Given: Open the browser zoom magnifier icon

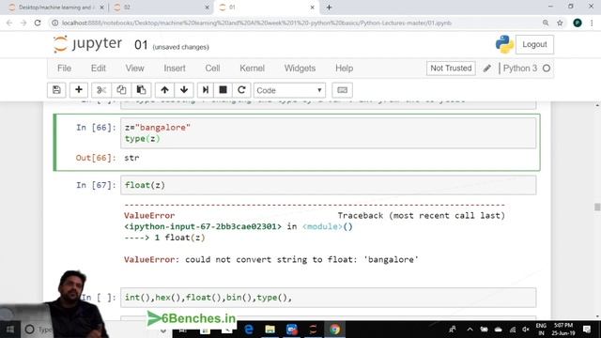Looking at the screenshot, I should [546, 23].
